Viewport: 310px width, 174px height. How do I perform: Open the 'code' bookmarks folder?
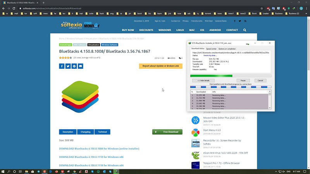90,14
